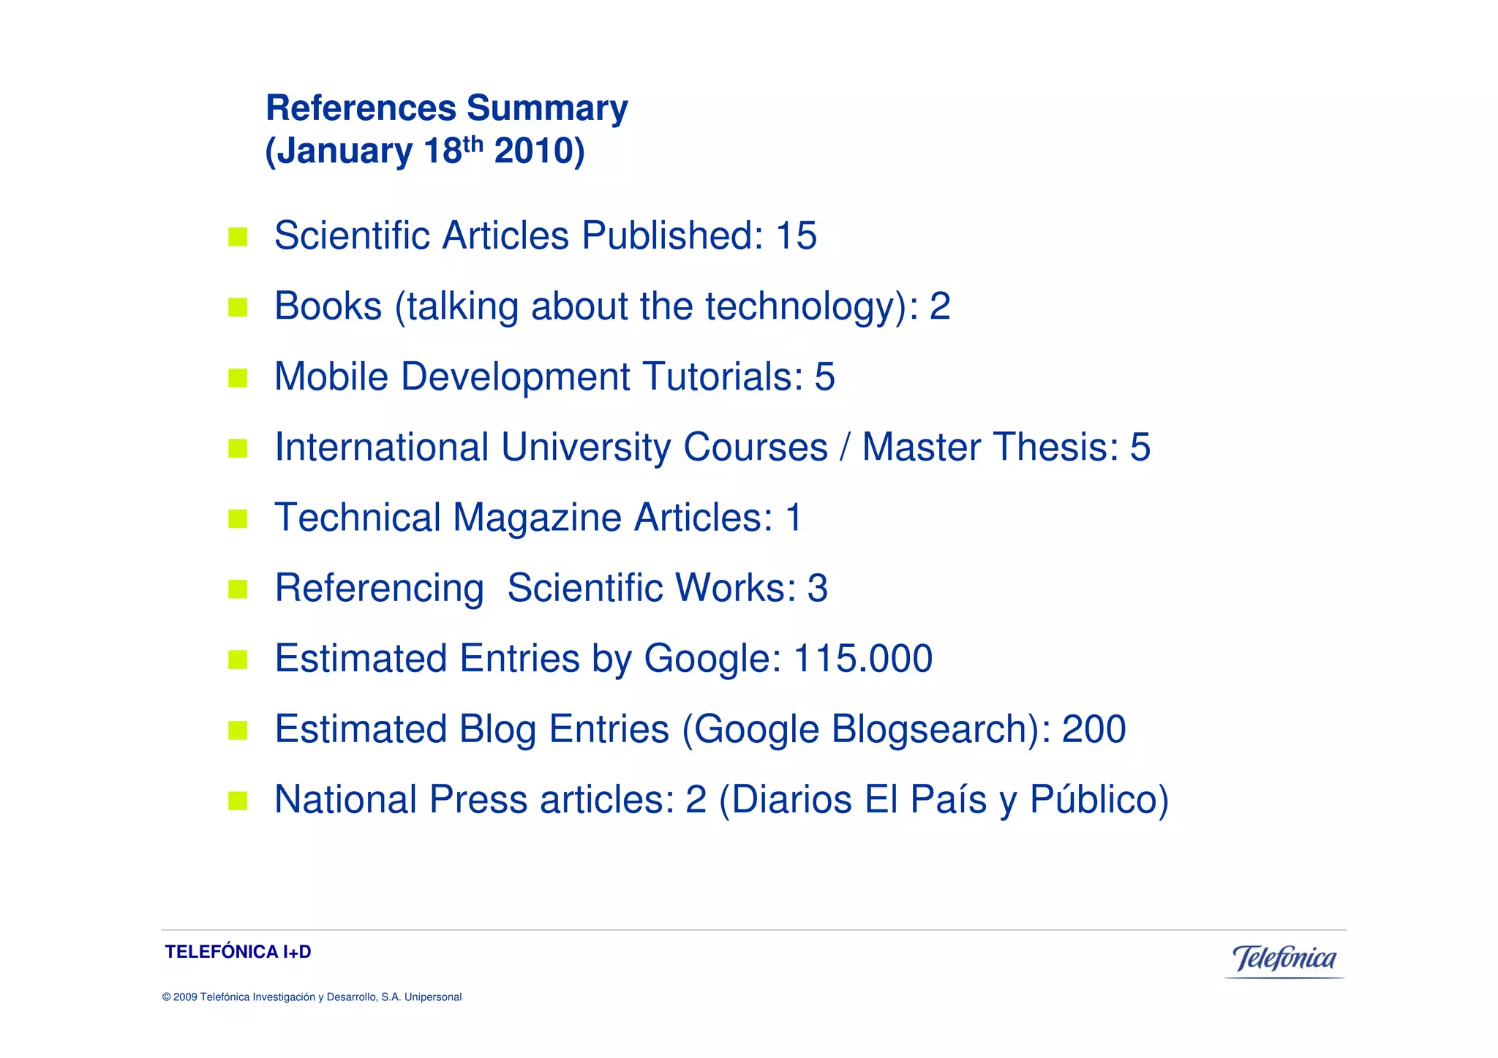Select the 'References Summary' title line
Screen dimensions: 1498x1058
click(x=447, y=109)
